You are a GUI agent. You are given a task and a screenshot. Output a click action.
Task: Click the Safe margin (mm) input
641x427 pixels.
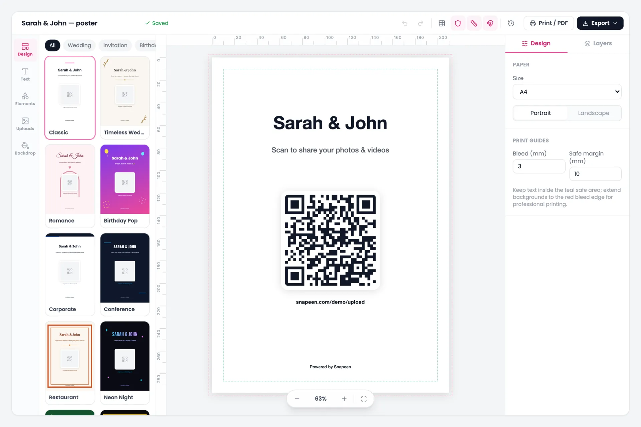coord(595,174)
